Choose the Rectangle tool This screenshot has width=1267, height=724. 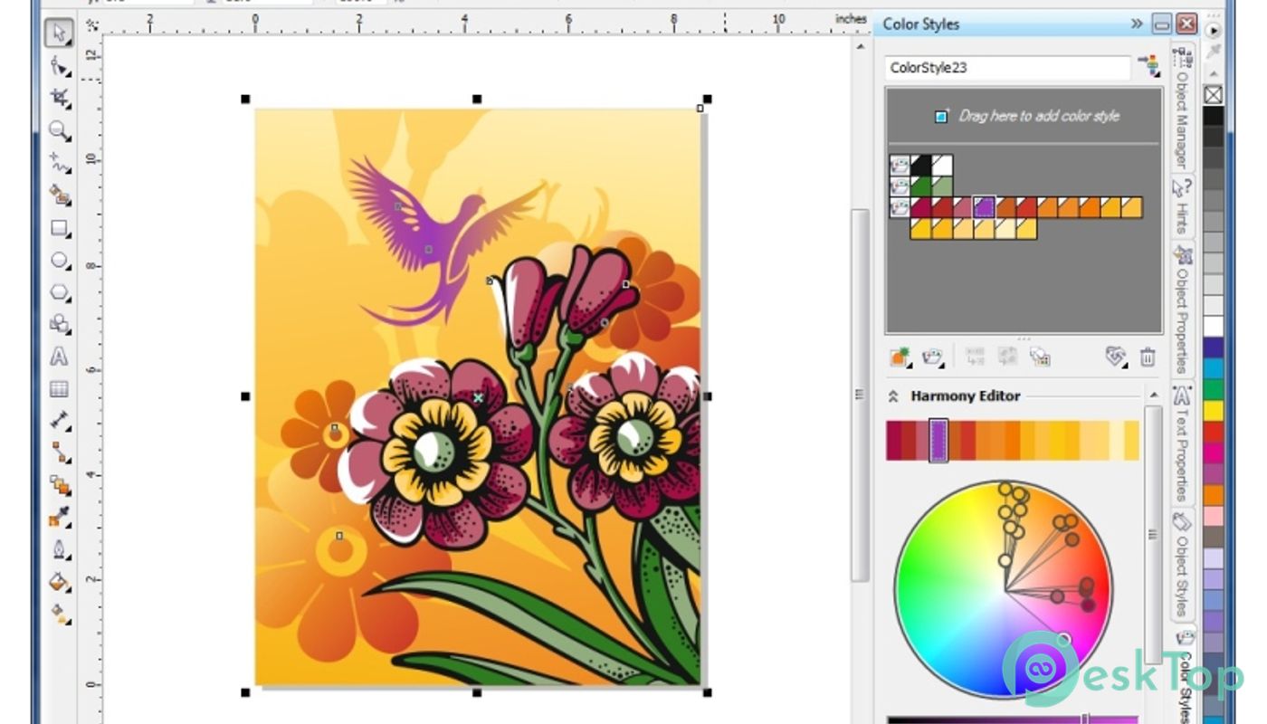tap(60, 228)
